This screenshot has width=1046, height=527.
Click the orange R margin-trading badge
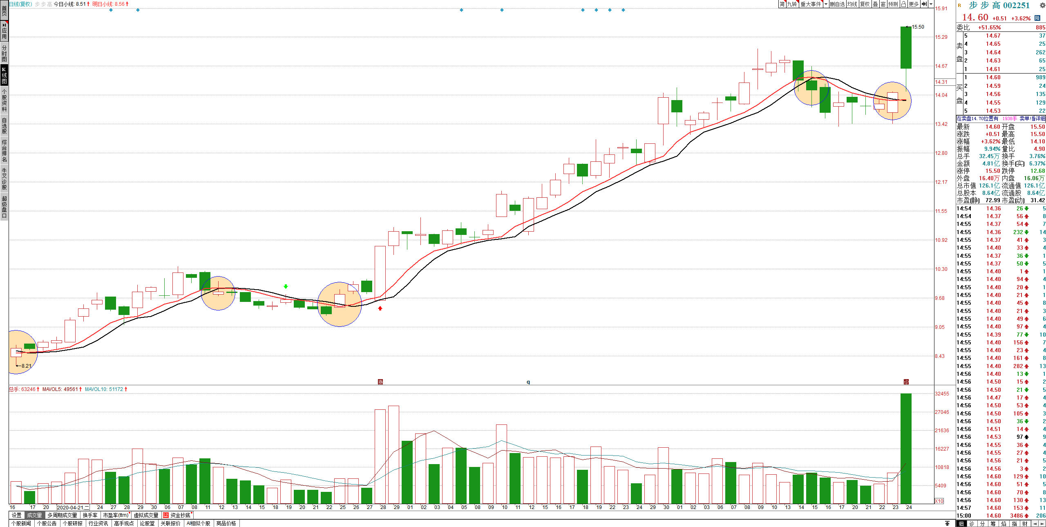tap(959, 6)
